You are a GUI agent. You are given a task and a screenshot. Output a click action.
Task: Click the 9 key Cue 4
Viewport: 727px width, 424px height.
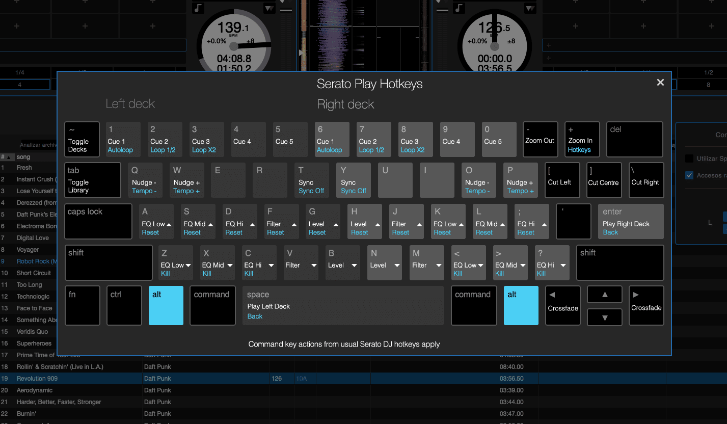coord(457,139)
